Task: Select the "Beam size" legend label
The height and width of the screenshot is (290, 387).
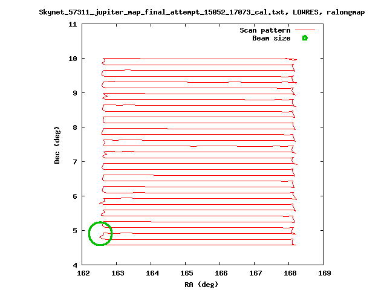Action: coord(271,38)
